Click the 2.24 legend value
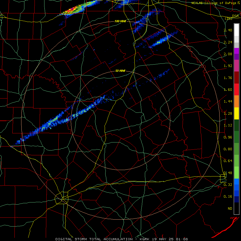 point(228,42)
